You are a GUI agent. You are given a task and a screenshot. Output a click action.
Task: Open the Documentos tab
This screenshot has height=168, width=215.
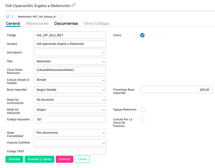coord(66,24)
